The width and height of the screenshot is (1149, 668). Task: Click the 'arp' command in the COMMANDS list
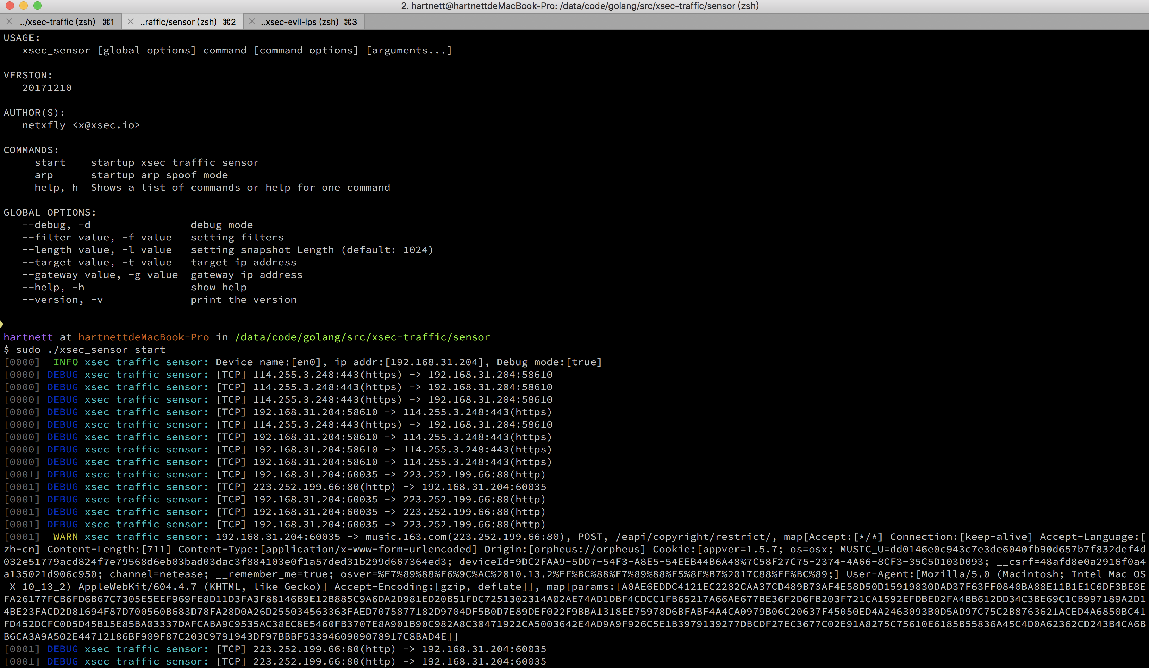(x=44, y=175)
